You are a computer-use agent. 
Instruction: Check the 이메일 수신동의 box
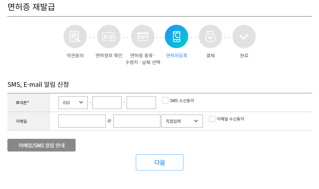[212, 119]
